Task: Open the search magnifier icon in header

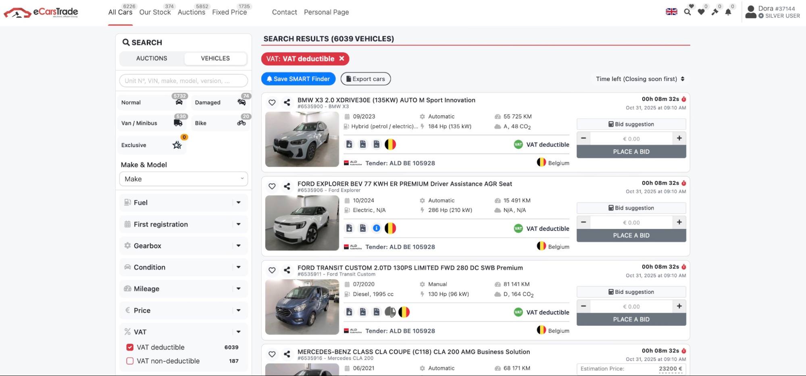Action: 687,12
